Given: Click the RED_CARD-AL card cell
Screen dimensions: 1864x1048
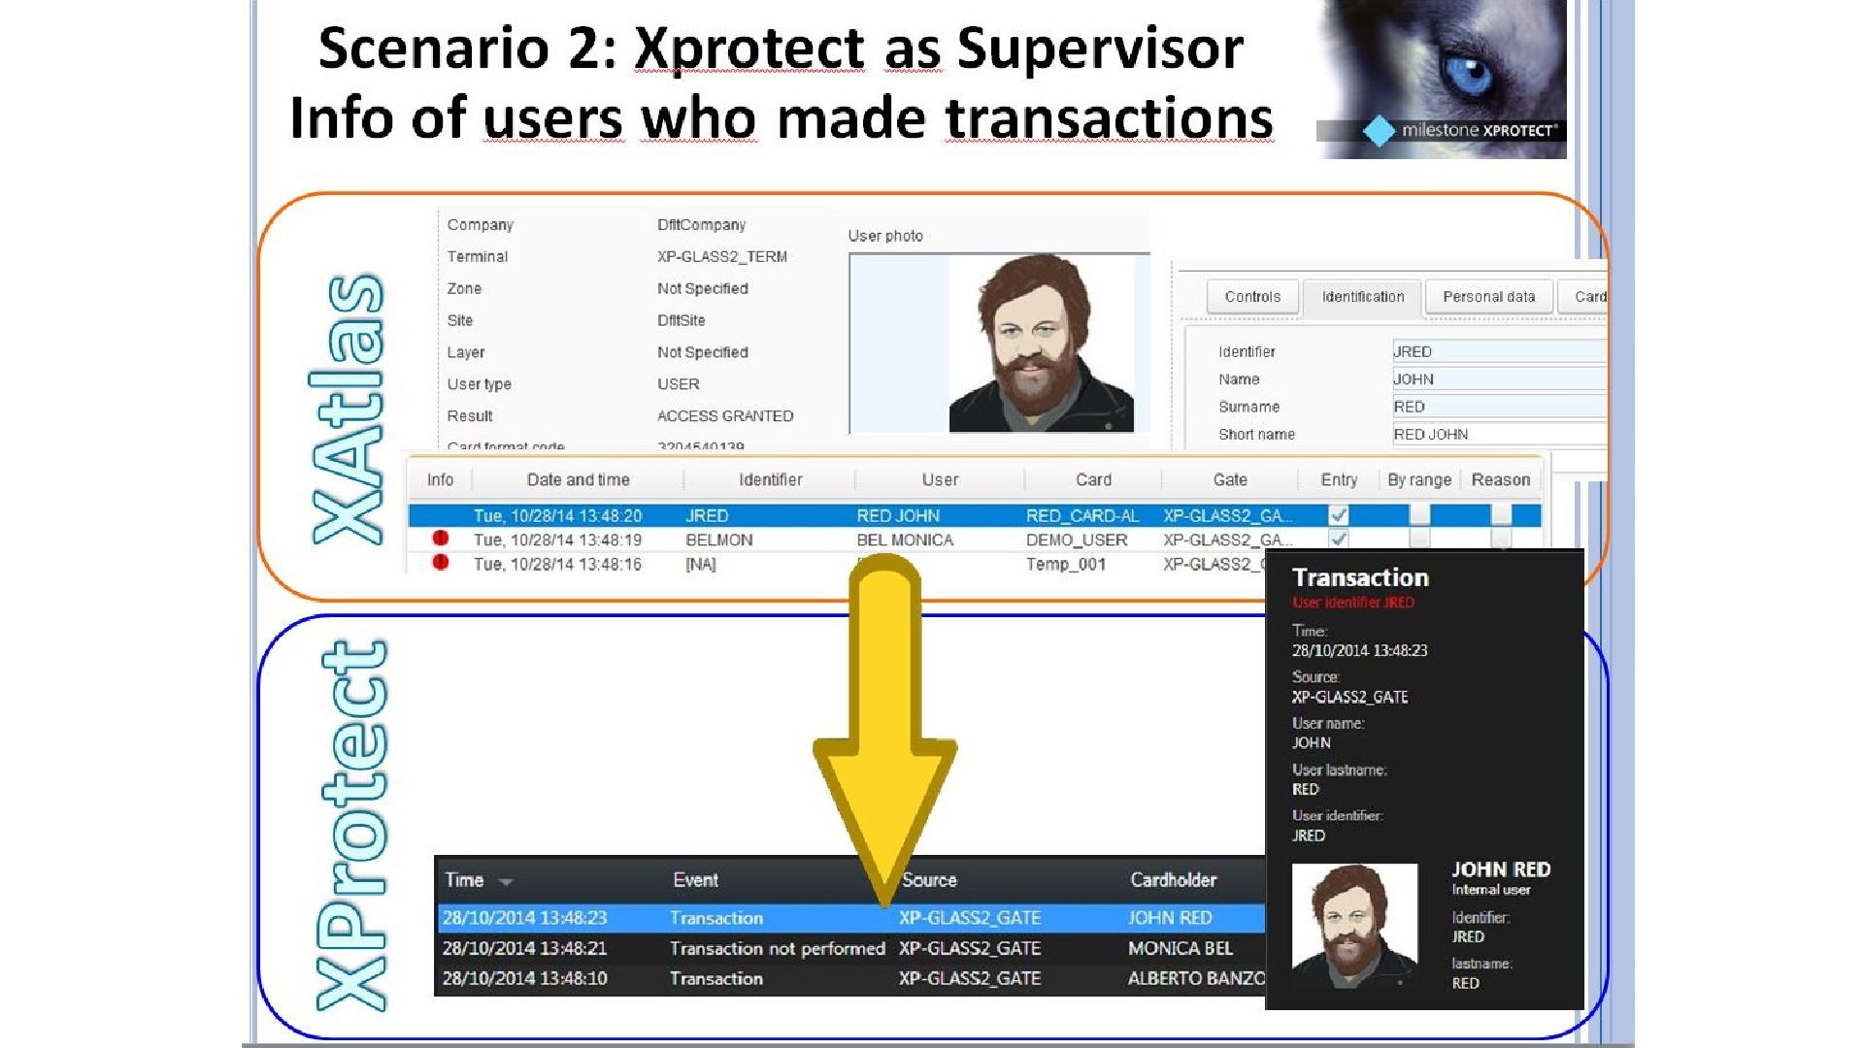Looking at the screenshot, I should pyautogui.click(x=1082, y=515).
